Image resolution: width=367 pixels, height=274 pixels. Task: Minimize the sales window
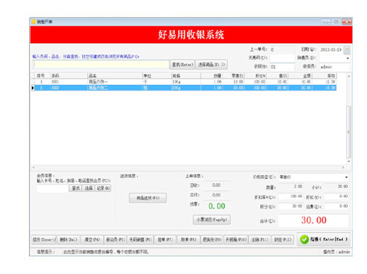coord(326,22)
